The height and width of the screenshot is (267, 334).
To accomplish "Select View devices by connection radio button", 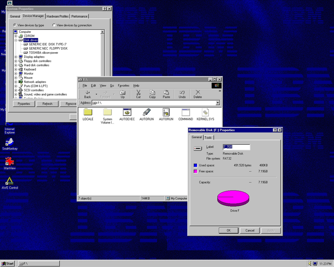I will [x=54, y=25].
